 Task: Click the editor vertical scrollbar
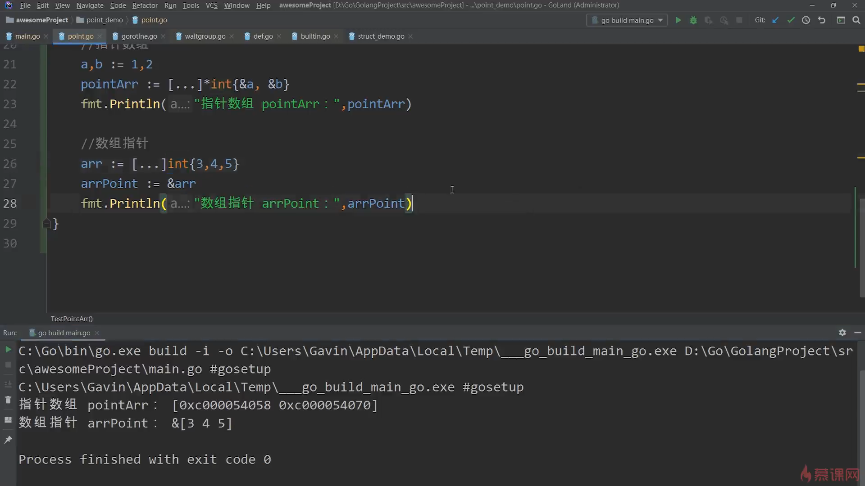861,247
